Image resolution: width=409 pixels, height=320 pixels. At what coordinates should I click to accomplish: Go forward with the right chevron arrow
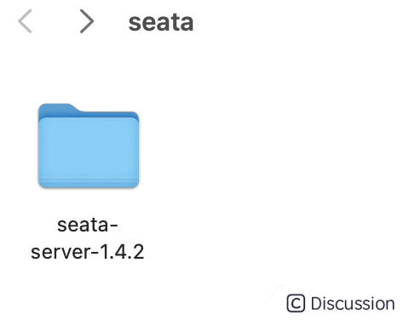[87, 21]
